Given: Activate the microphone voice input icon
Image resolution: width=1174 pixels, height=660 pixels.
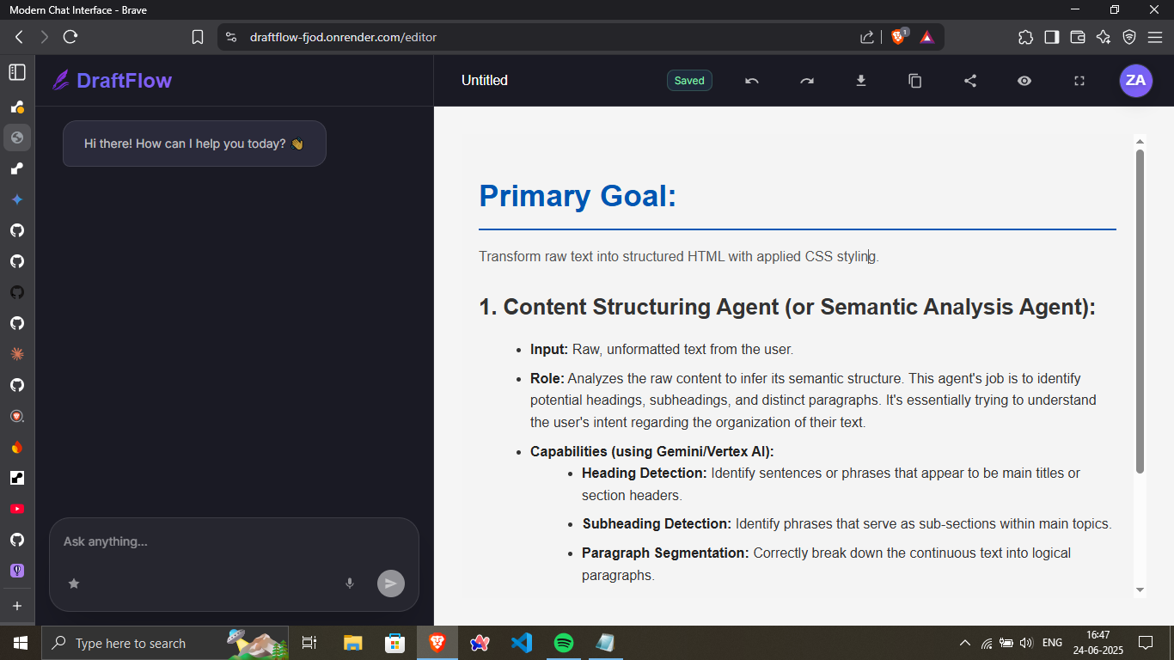Looking at the screenshot, I should tap(350, 584).
